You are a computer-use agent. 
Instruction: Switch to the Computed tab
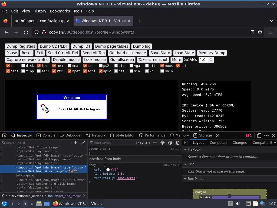218,143
